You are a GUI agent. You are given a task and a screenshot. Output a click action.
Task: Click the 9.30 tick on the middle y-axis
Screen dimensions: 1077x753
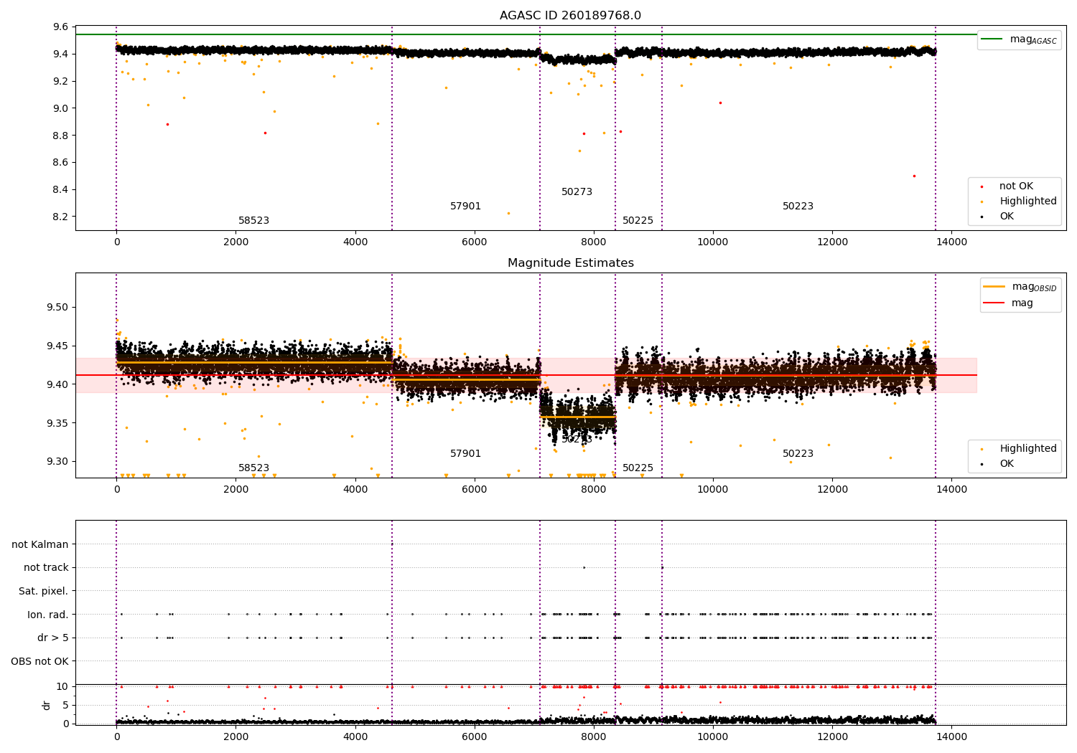(x=58, y=462)
